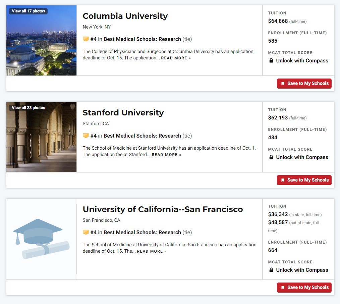Click Stanford's tuition value $62,193
This screenshot has height=304, width=340.
(x=278, y=118)
